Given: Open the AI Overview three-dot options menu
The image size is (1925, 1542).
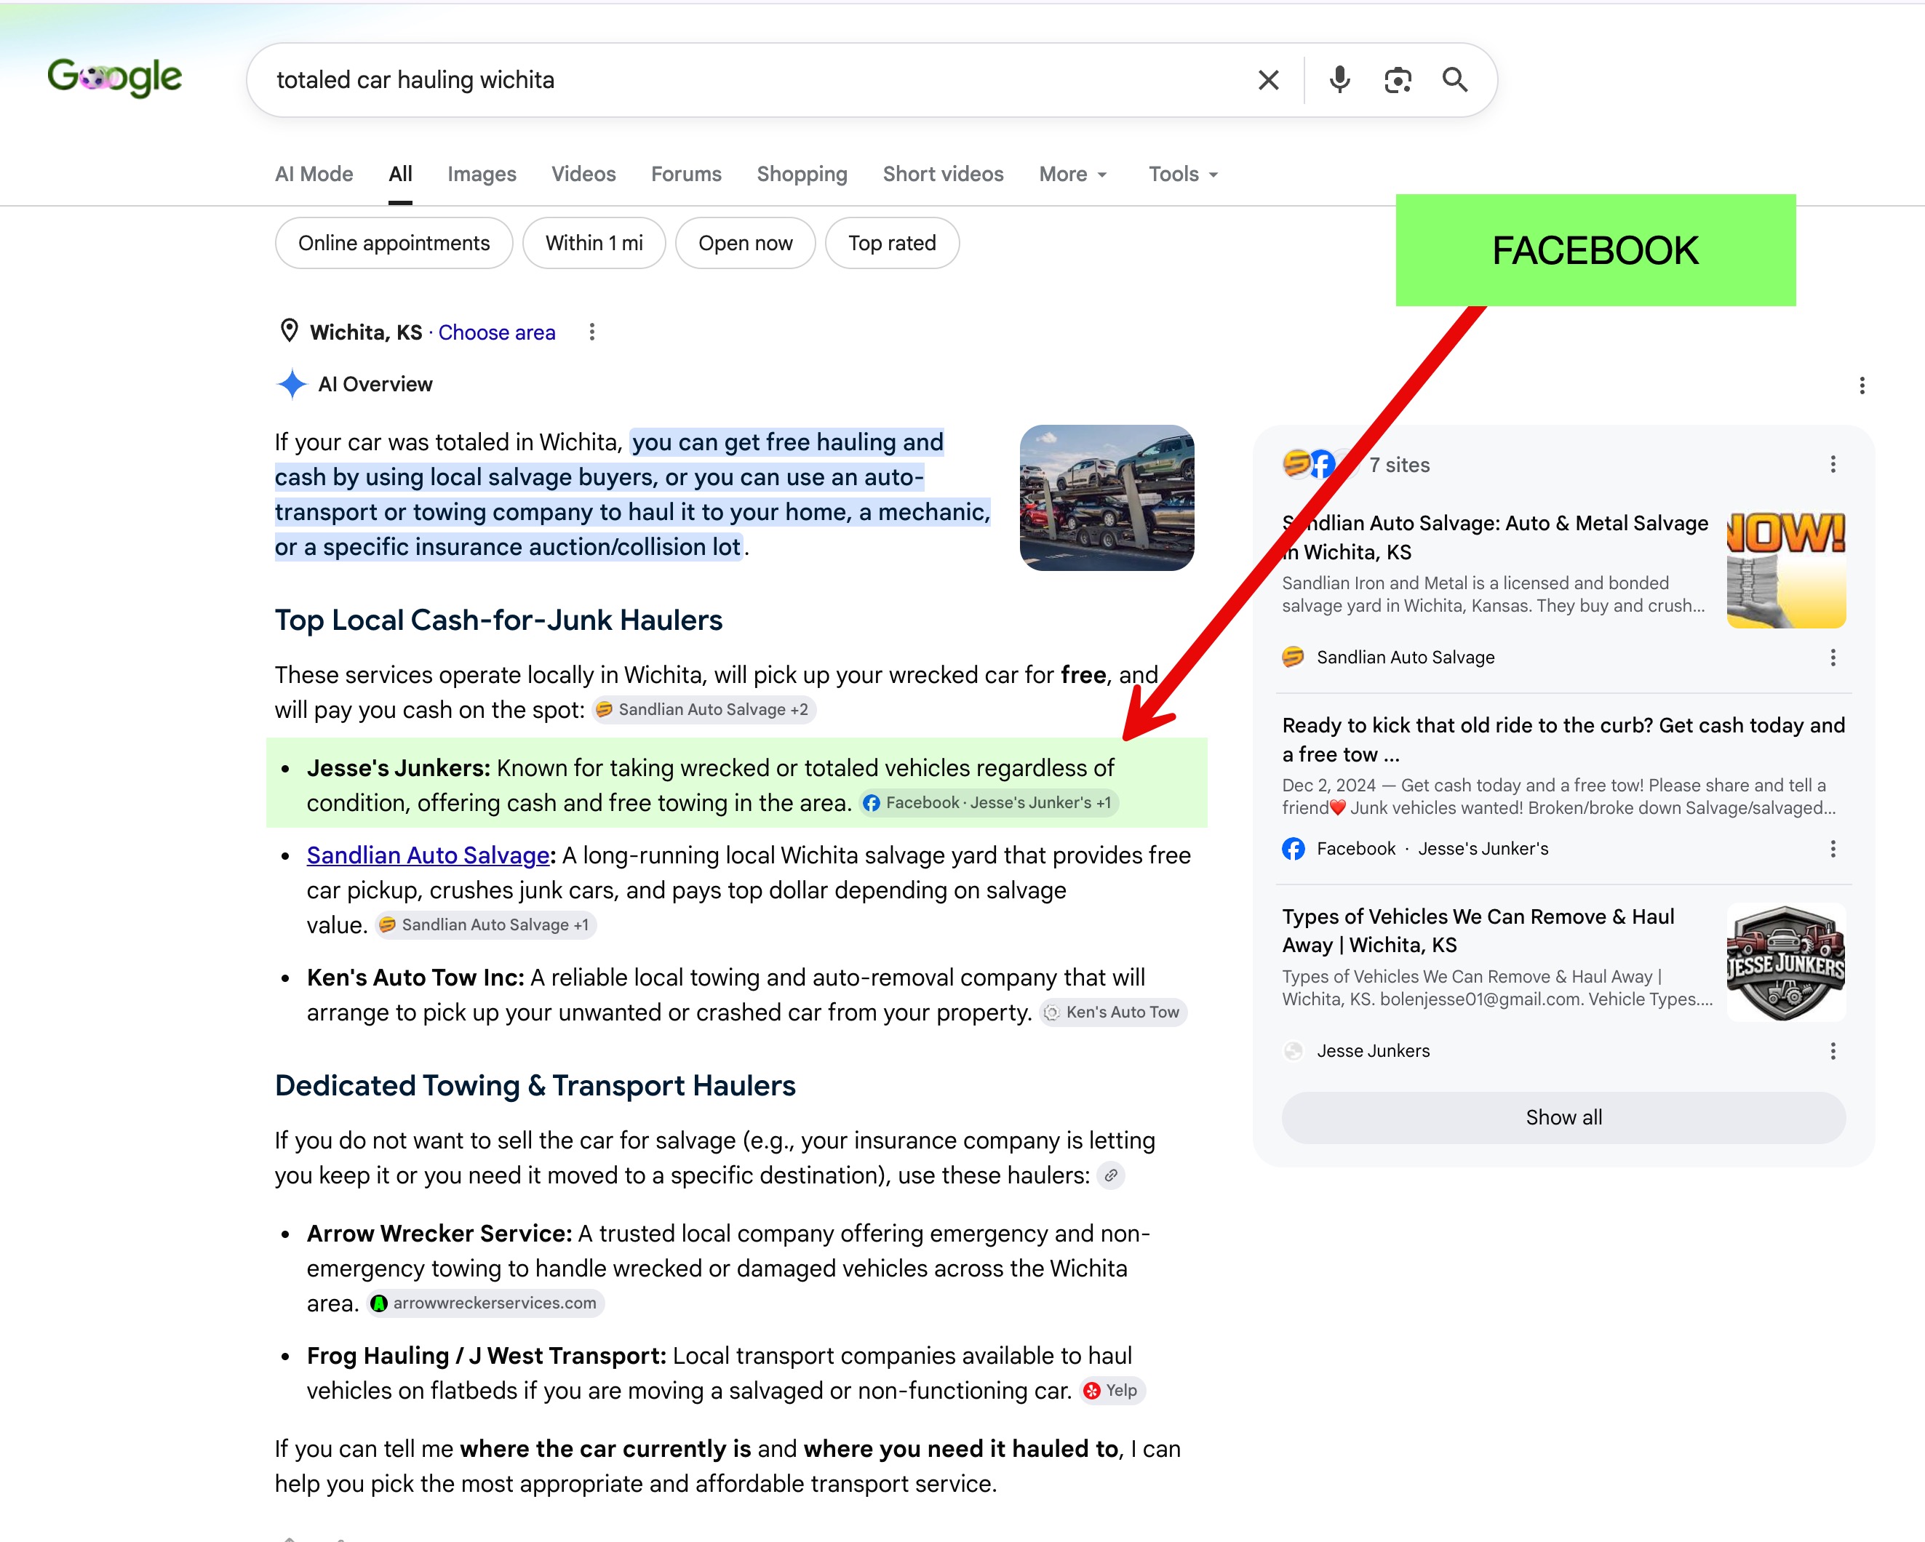Looking at the screenshot, I should [x=1862, y=385].
